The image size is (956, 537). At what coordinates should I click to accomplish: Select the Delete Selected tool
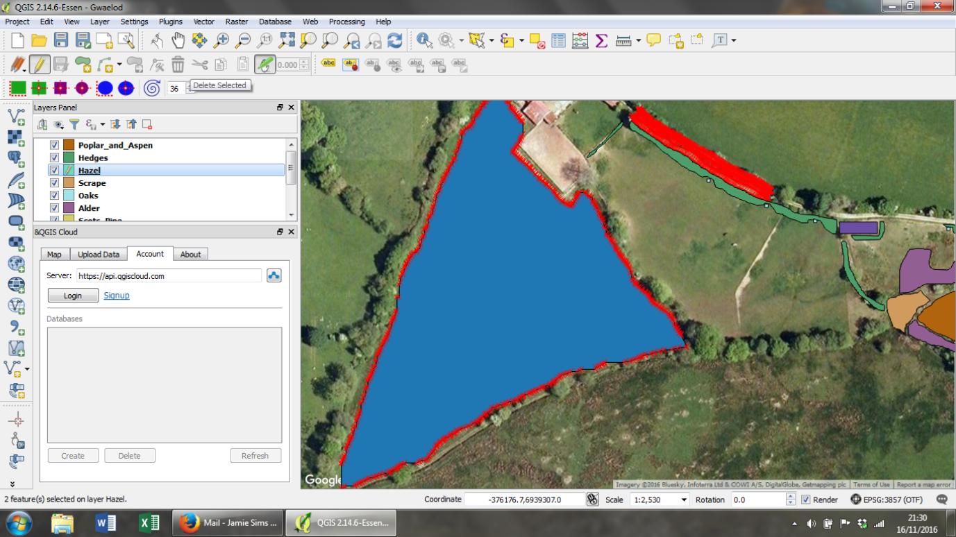(178, 64)
